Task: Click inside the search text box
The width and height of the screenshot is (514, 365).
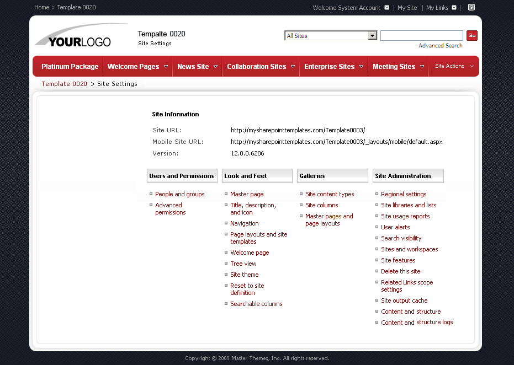Action: coord(421,35)
